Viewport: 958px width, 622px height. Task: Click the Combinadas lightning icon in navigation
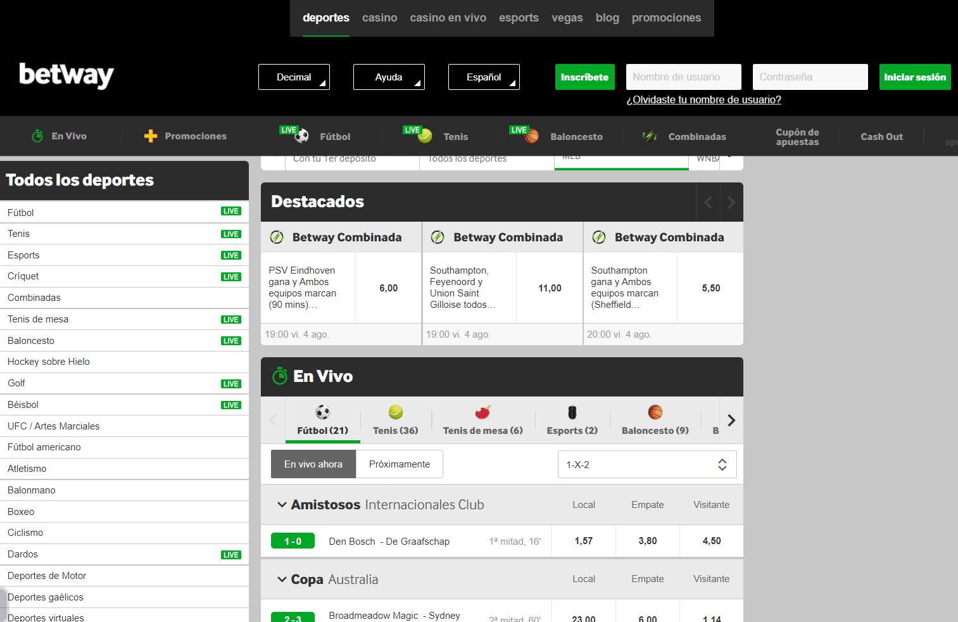[650, 136]
